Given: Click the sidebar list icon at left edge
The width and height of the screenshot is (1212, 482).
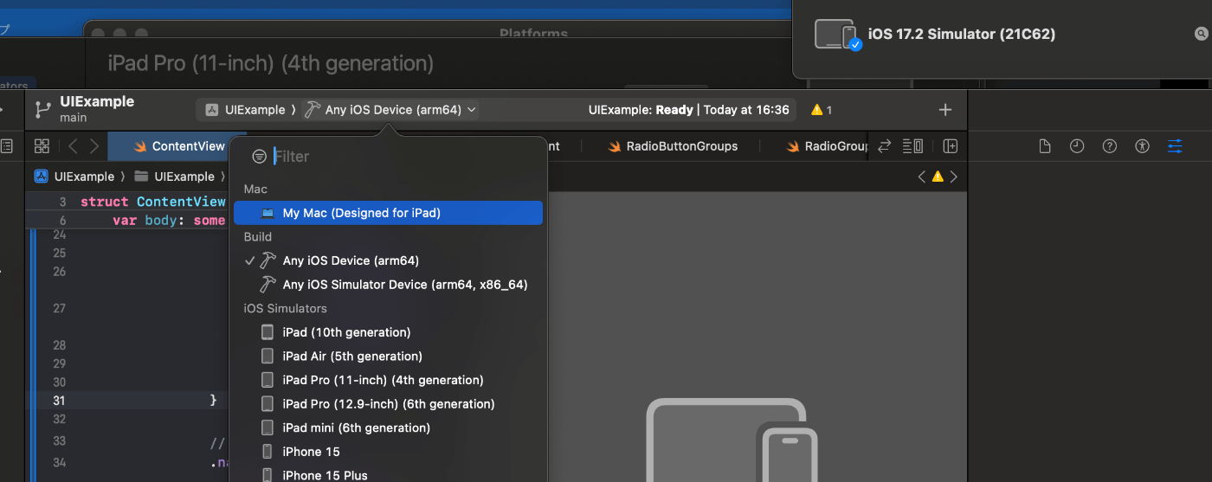Looking at the screenshot, I should tap(6, 146).
